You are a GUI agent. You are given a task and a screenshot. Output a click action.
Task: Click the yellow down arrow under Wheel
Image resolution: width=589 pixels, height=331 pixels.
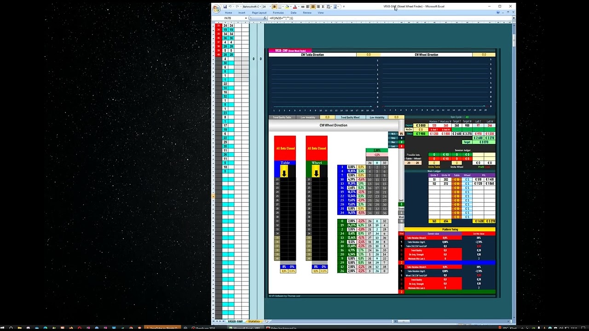316,172
